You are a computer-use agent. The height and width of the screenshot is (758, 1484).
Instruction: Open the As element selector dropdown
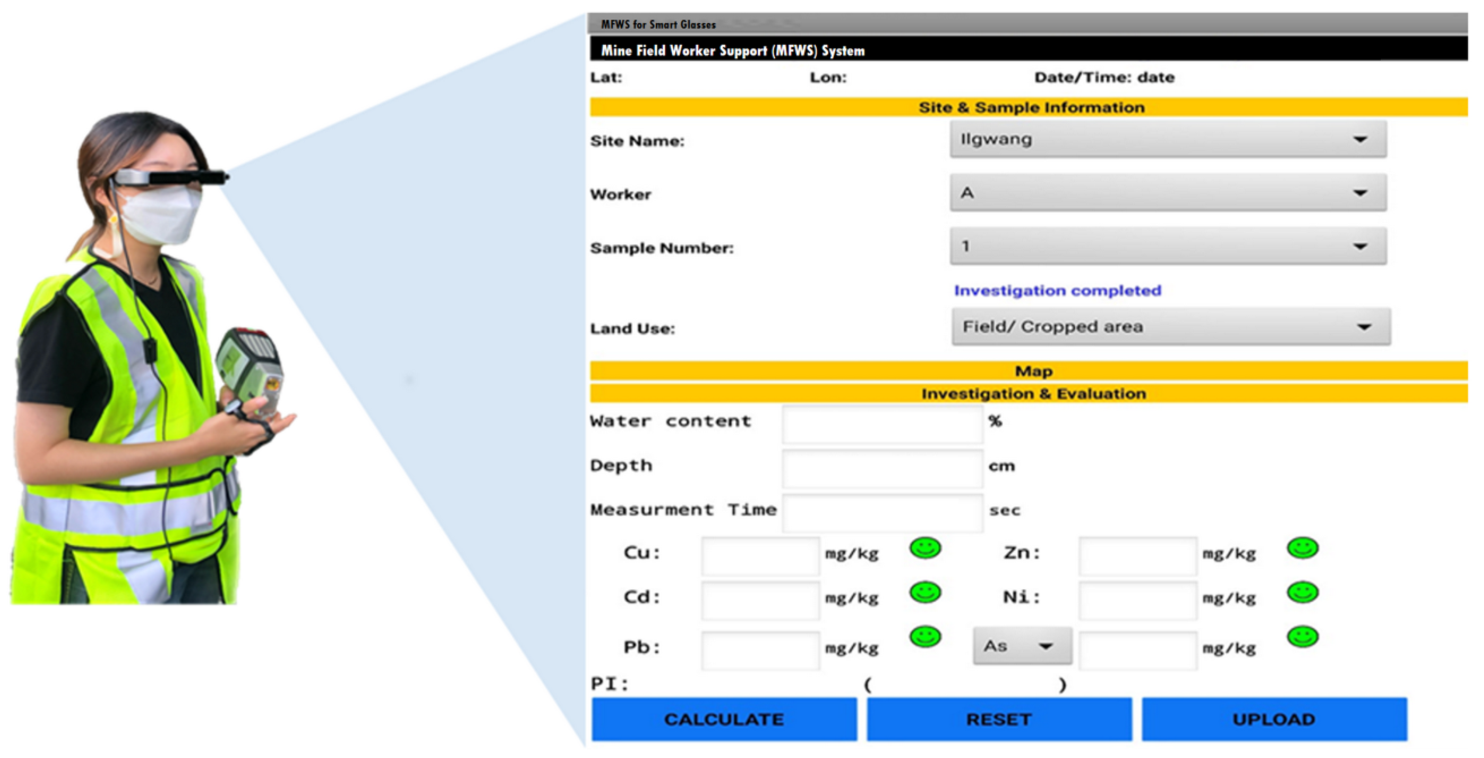click(1022, 647)
